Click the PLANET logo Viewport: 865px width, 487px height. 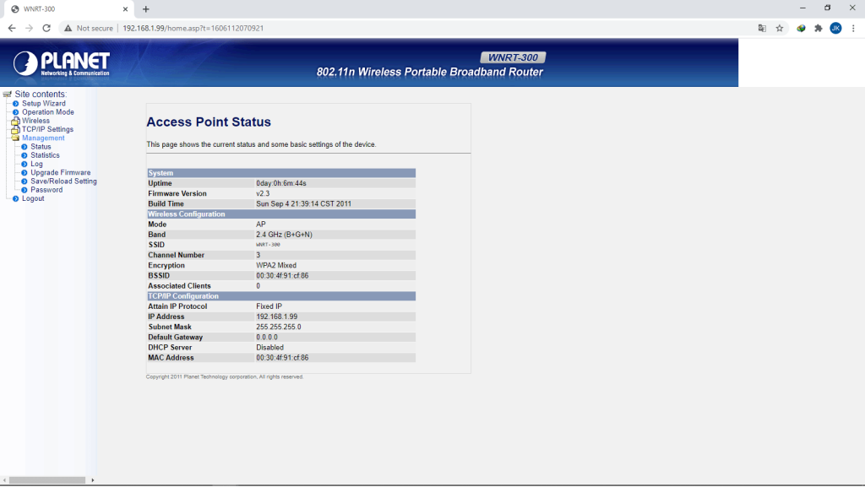[61, 64]
